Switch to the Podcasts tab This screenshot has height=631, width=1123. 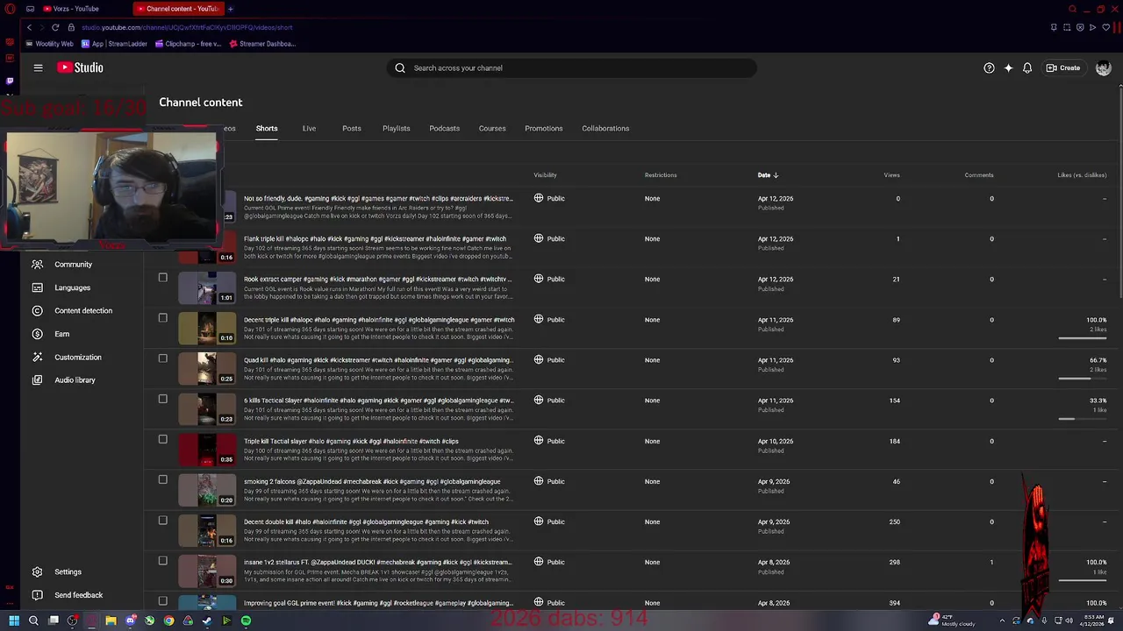click(x=445, y=128)
